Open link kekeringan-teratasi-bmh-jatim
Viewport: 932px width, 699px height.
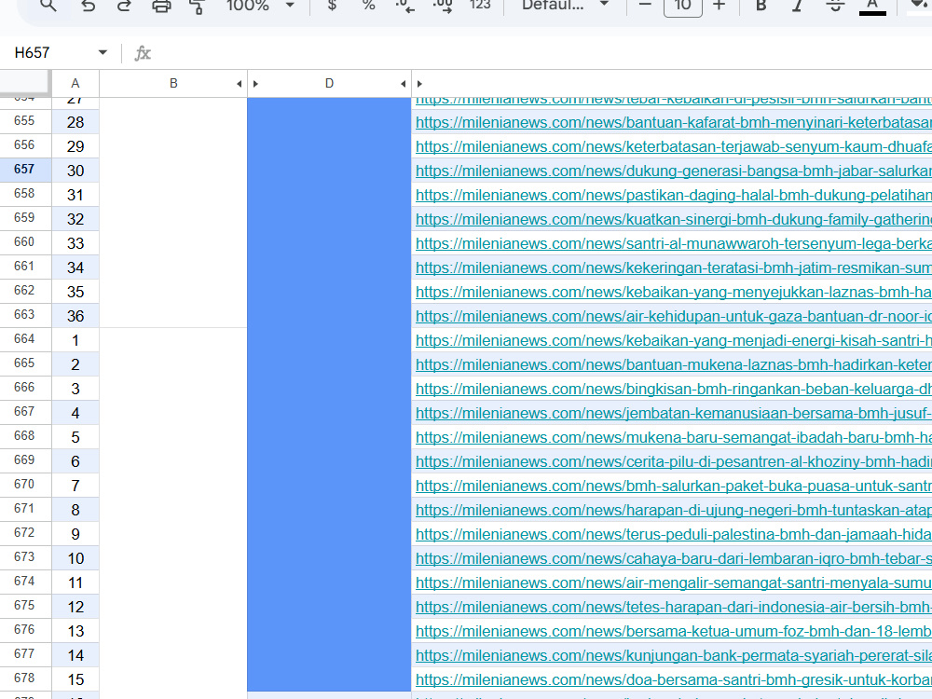point(674,268)
